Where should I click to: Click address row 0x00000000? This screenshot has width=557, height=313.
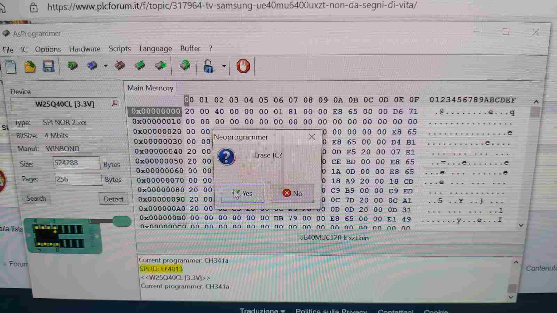(x=156, y=111)
